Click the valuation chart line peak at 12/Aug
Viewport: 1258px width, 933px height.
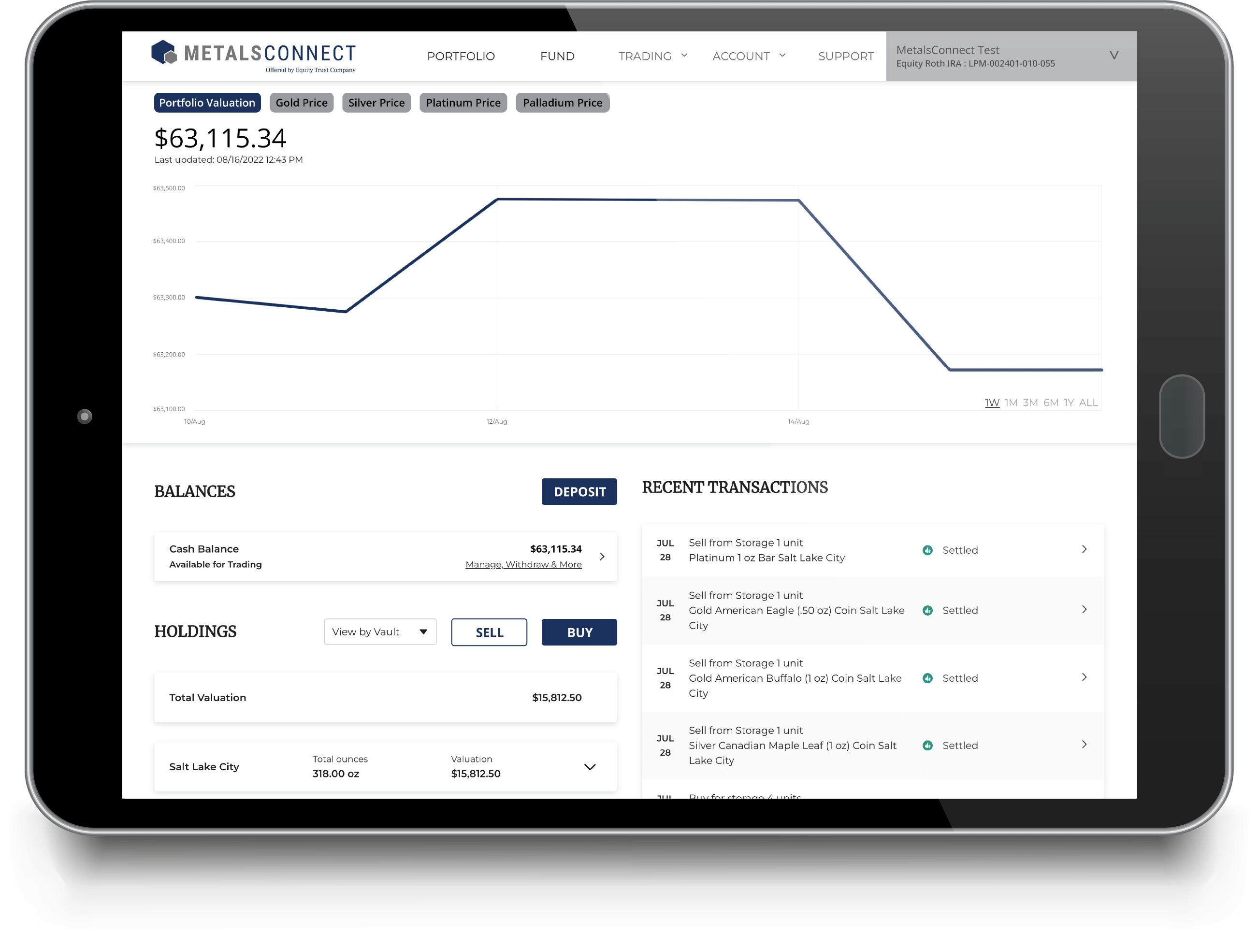[497, 200]
